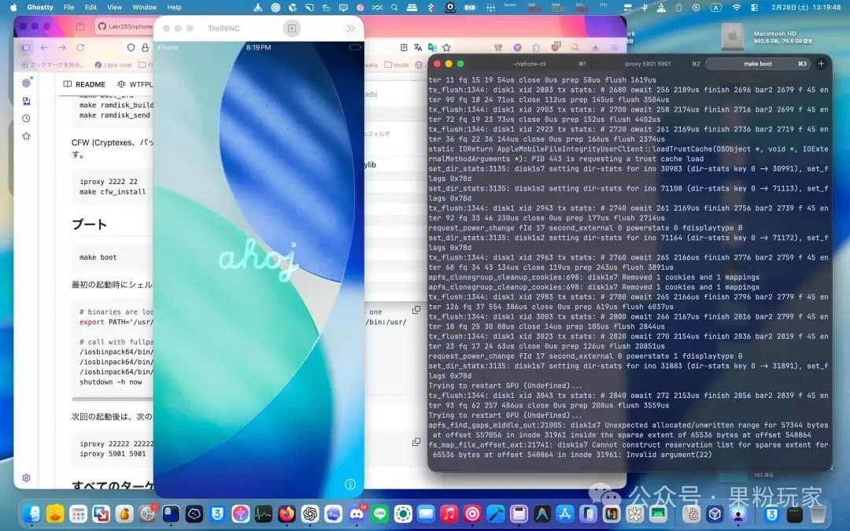Open the Edit menu
The height and width of the screenshot is (531, 850).
[91, 7]
